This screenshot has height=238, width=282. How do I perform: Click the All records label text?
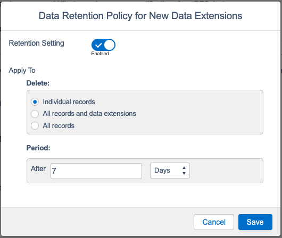tap(59, 125)
